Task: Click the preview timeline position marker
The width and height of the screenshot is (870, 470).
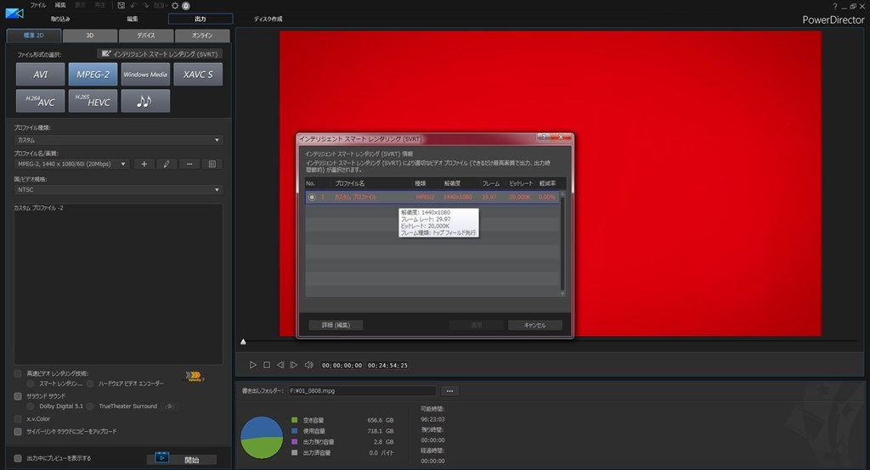Action: [243, 342]
